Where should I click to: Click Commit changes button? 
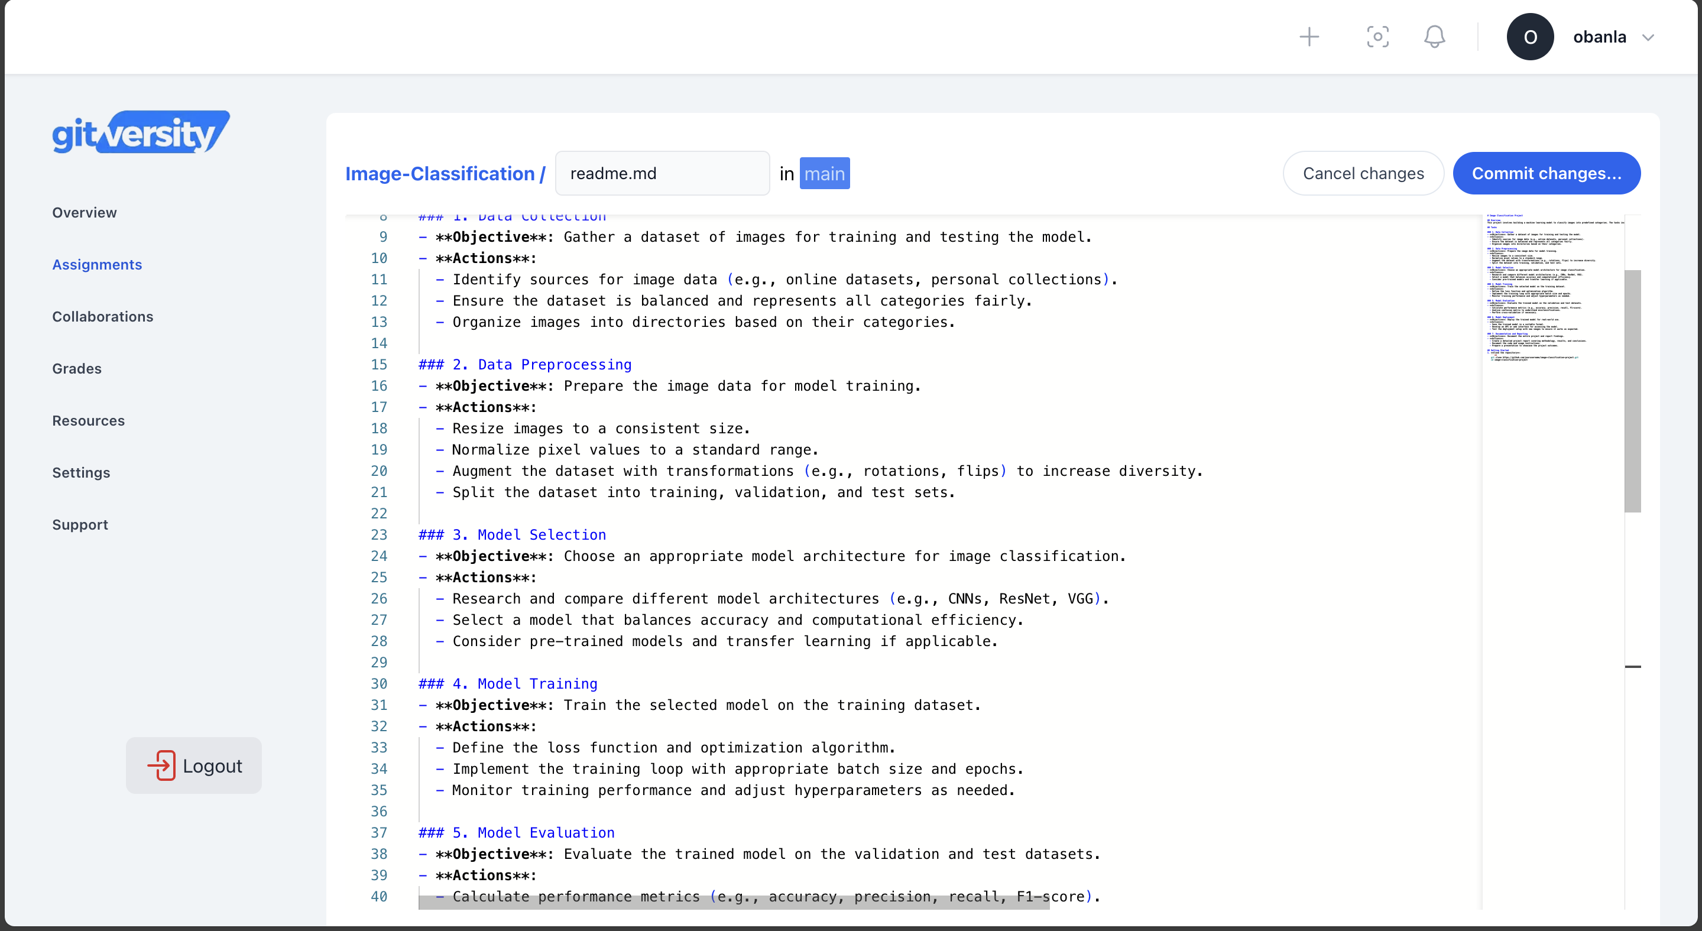(x=1546, y=173)
